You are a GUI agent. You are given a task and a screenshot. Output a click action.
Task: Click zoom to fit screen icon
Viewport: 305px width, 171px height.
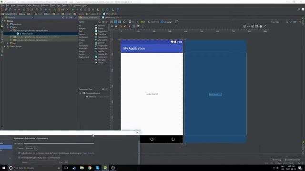click(x=256, y=26)
